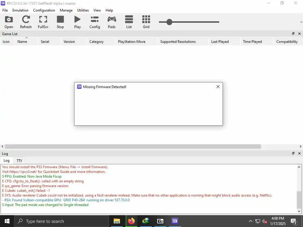Image resolution: width=303 pixels, height=227 pixels.
Task: Open the Configuration menu
Action: pos(44,10)
